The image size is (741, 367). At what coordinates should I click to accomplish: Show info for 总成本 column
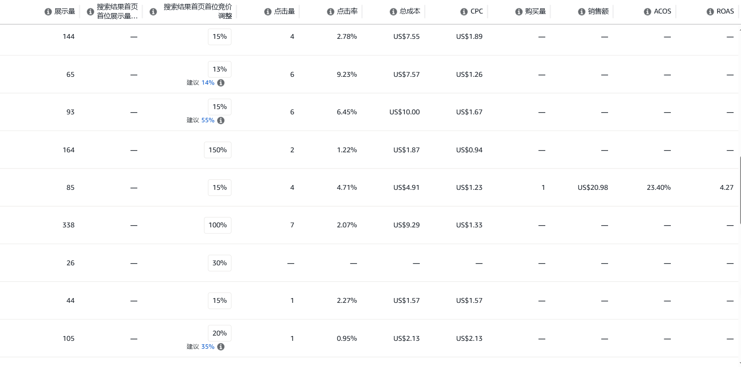tap(393, 12)
